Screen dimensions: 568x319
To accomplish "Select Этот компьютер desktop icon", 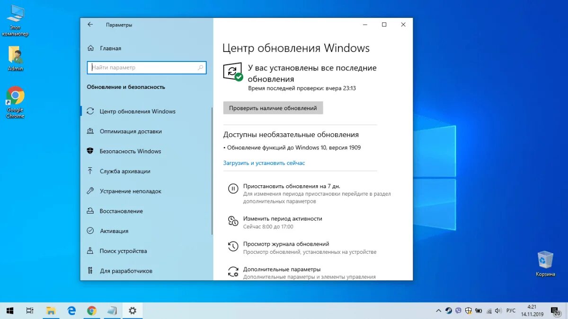I will [15, 21].
